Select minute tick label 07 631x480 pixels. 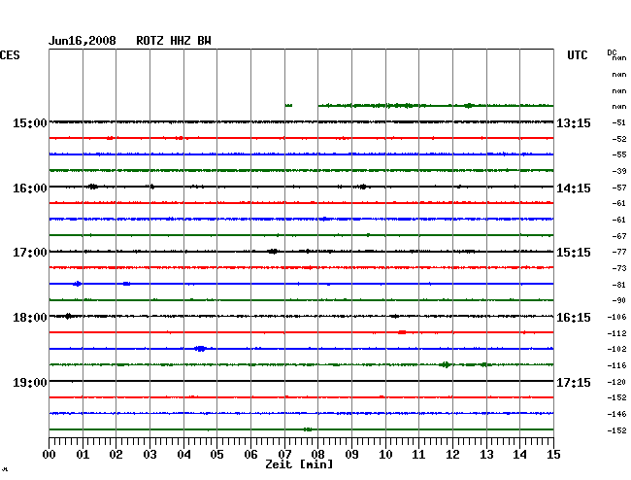tap(284, 455)
